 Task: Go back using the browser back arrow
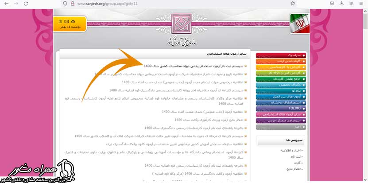(x=6, y=4)
